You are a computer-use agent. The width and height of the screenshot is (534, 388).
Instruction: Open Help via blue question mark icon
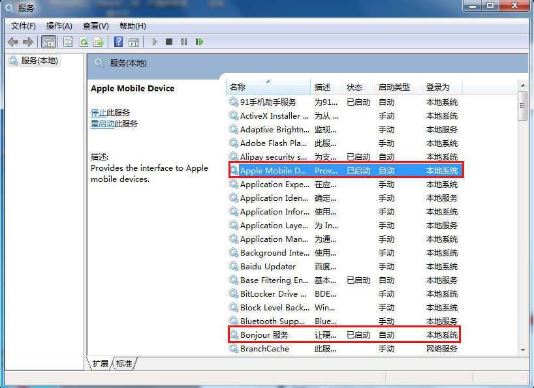[x=118, y=42]
